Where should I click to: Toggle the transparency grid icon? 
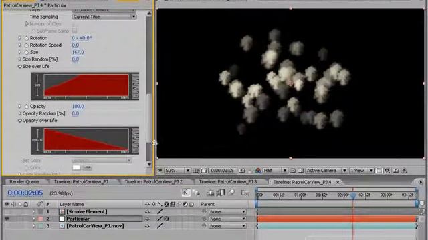tap(300, 171)
